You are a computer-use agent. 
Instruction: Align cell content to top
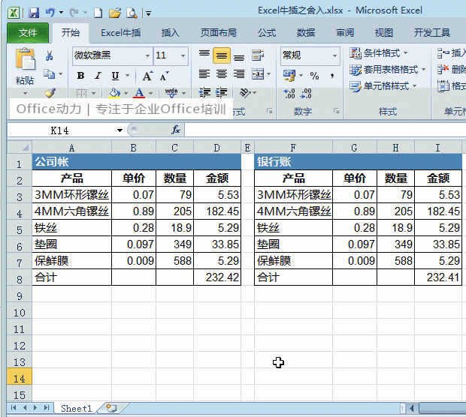tap(204, 55)
